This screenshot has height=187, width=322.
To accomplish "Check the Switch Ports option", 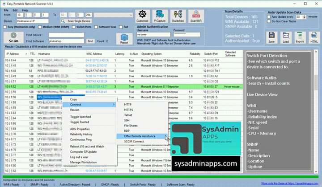I will [x=74, y=27].
